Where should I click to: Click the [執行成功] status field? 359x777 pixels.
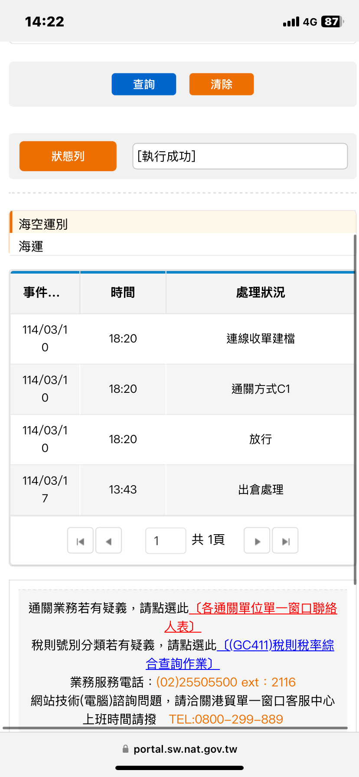tap(240, 156)
